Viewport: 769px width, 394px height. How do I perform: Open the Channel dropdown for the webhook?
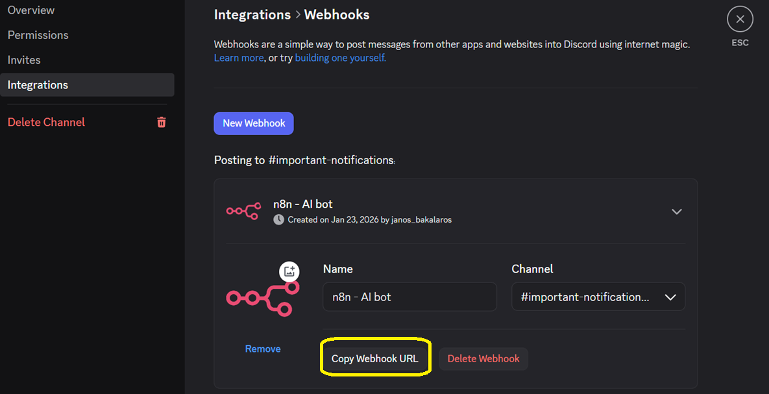click(x=598, y=297)
